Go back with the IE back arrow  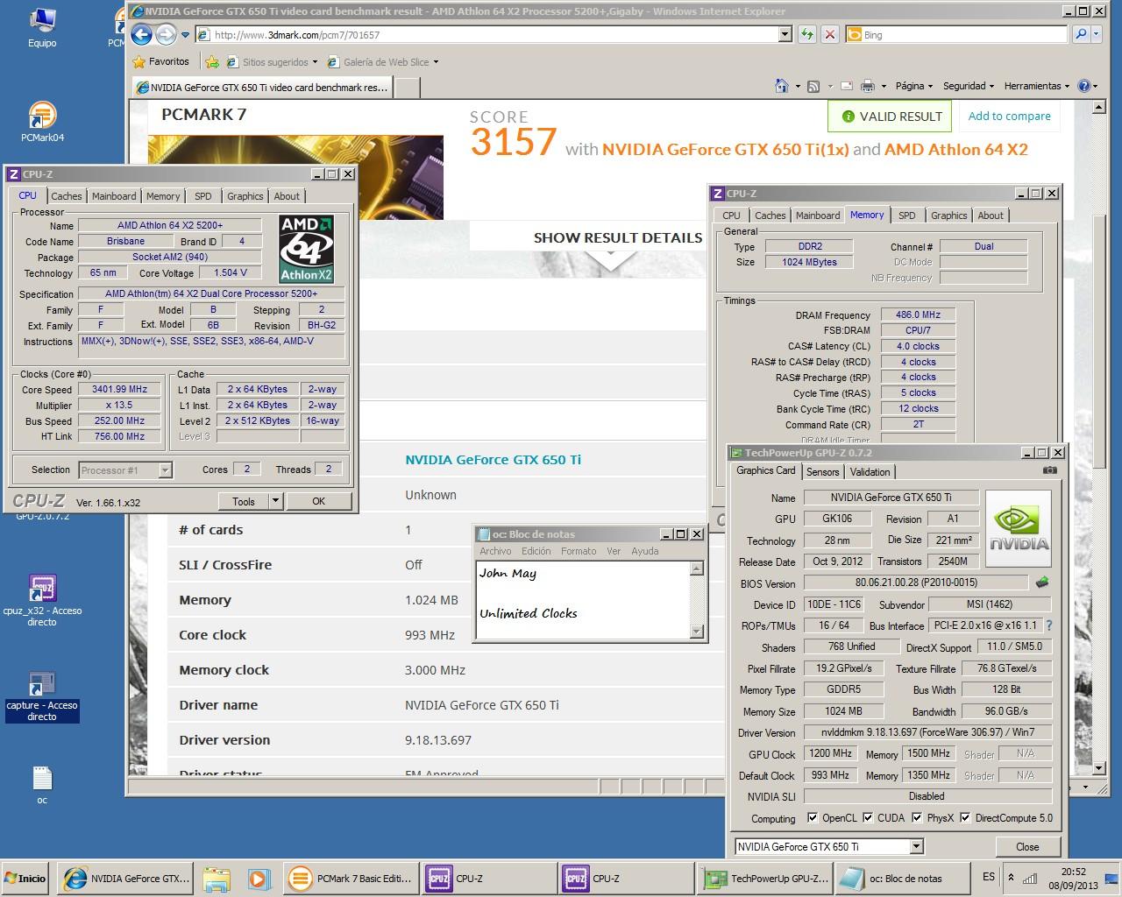tap(141, 35)
